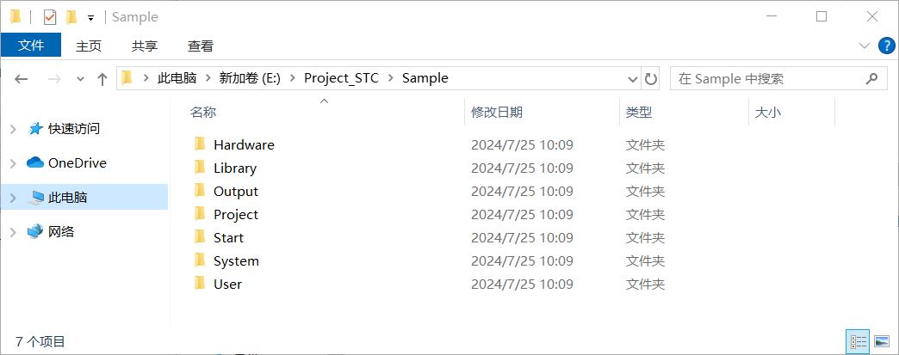The height and width of the screenshot is (355, 899).
Task: Switch to the 查看 ribbon tab
Action: coord(201,46)
